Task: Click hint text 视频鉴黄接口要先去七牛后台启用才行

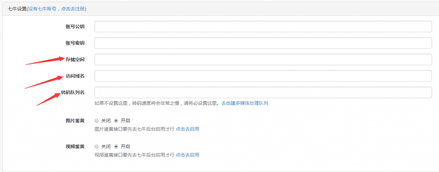Action: coord(134,155)
